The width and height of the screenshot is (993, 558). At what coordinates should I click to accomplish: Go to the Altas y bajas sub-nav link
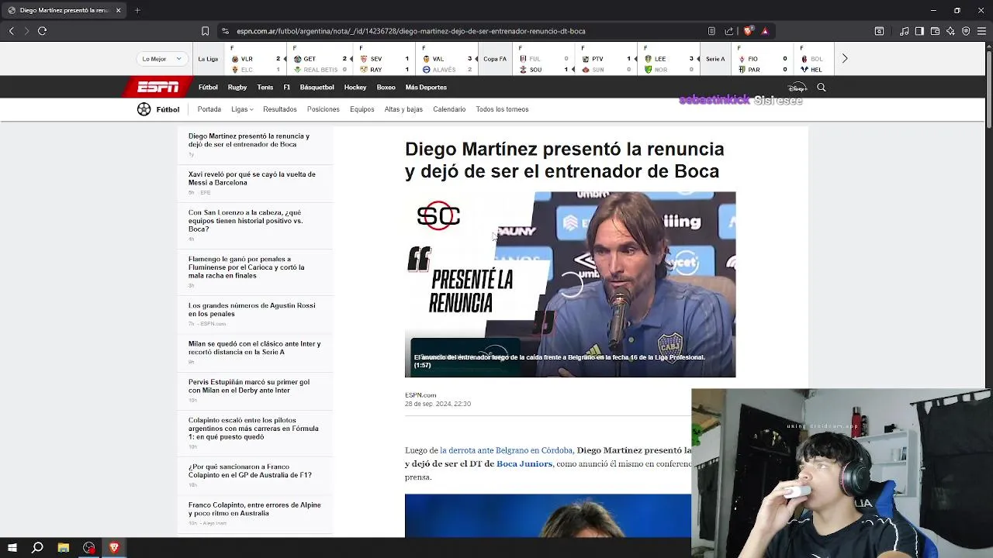[403, 109]
